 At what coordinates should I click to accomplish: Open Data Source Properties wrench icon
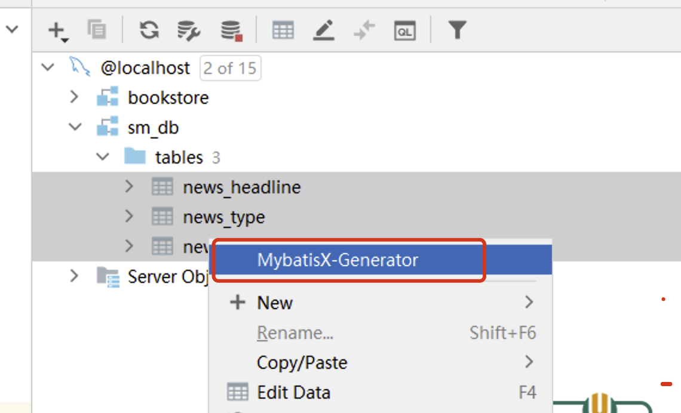coord(188,30)
